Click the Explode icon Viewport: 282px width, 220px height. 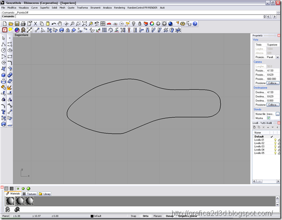tap(10, 87)
